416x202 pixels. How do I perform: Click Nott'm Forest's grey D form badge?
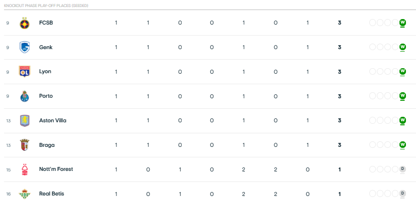pos(403,169)
